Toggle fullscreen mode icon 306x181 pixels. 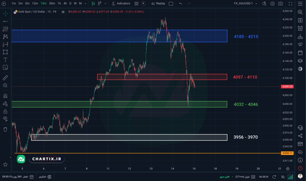point(291,4)
